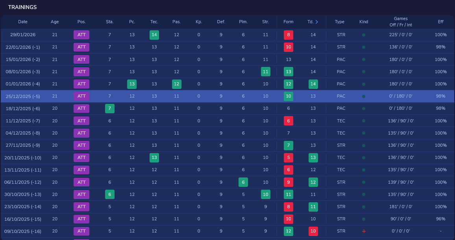The image size is (455, 240).
Task: Click the green Sta. 7 badge for 18/12/2025
Action: click(x=110, y=109)
